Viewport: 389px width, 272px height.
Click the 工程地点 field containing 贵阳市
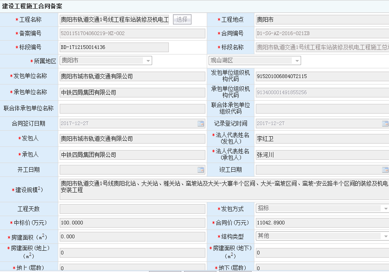point(322,20)
